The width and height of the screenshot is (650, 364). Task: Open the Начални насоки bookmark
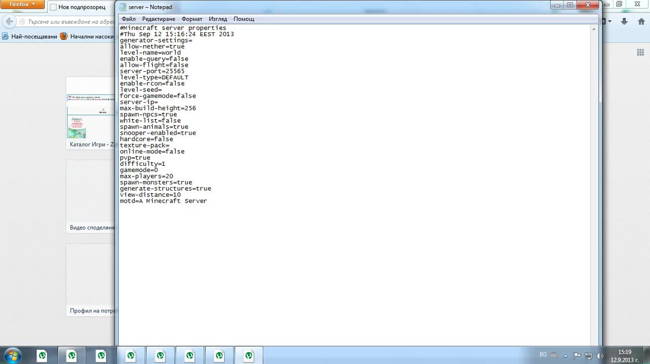87,36
